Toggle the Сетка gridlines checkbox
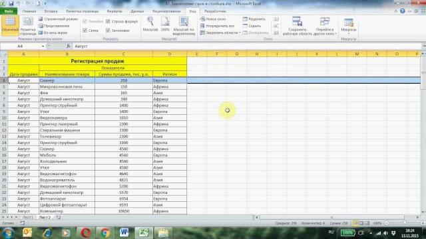426x239 pixels. point(85,31)
